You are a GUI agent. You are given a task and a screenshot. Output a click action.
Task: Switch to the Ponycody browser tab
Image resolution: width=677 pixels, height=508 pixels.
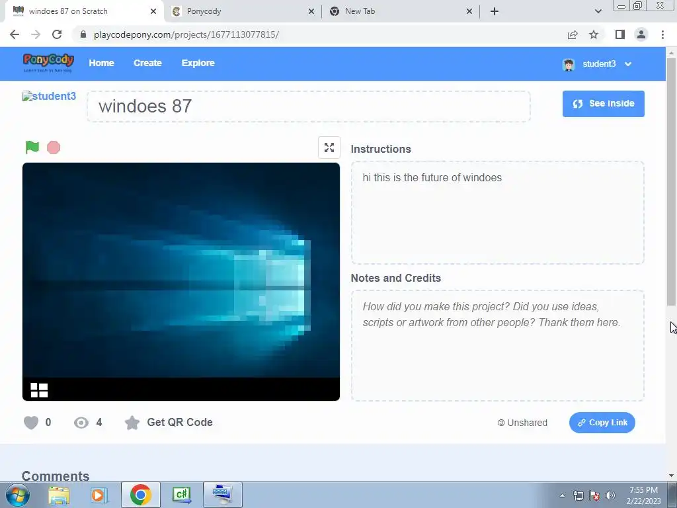click(242, 11)
